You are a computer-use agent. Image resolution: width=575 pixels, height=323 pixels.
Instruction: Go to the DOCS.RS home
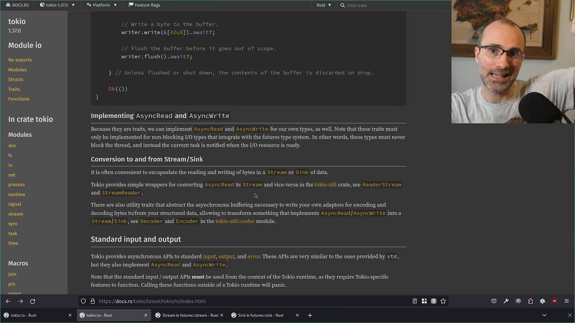point(17,5)
